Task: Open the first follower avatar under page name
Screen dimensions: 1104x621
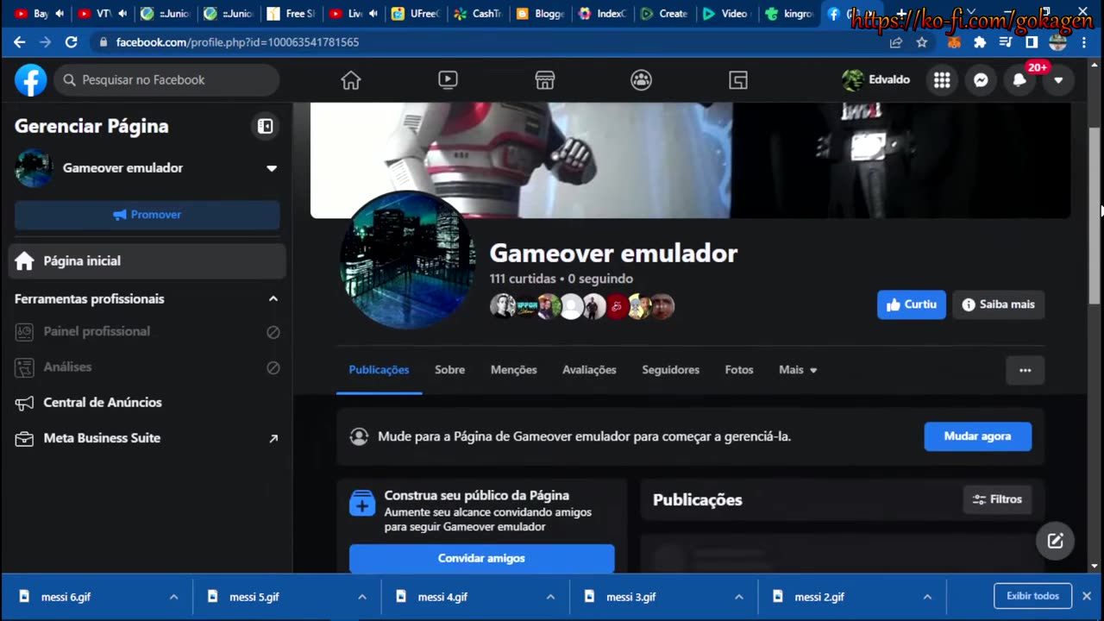Action: pos(501,306)
